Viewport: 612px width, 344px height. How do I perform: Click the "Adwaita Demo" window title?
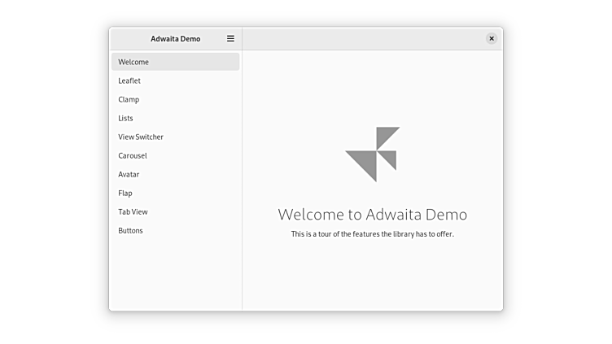175,38
